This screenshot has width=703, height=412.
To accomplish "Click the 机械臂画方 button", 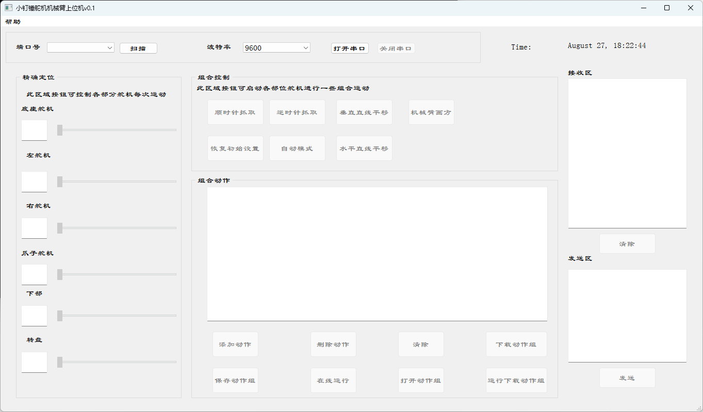I will point(431,112).
